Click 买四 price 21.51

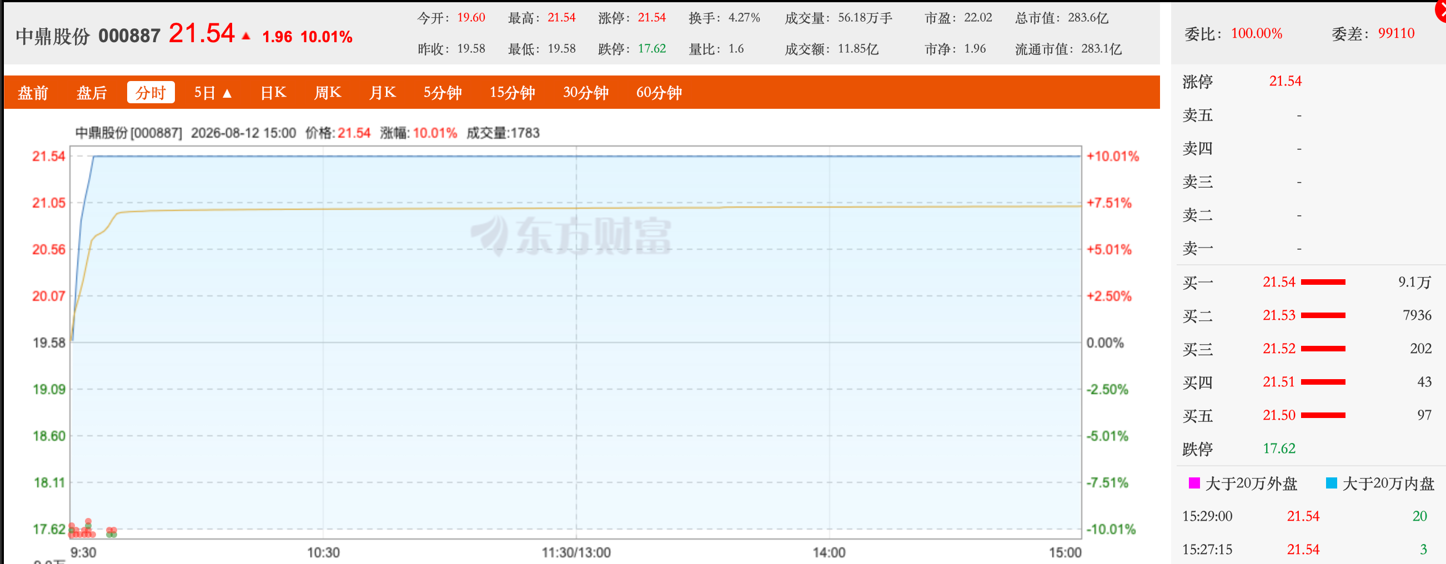point(1279,382)
